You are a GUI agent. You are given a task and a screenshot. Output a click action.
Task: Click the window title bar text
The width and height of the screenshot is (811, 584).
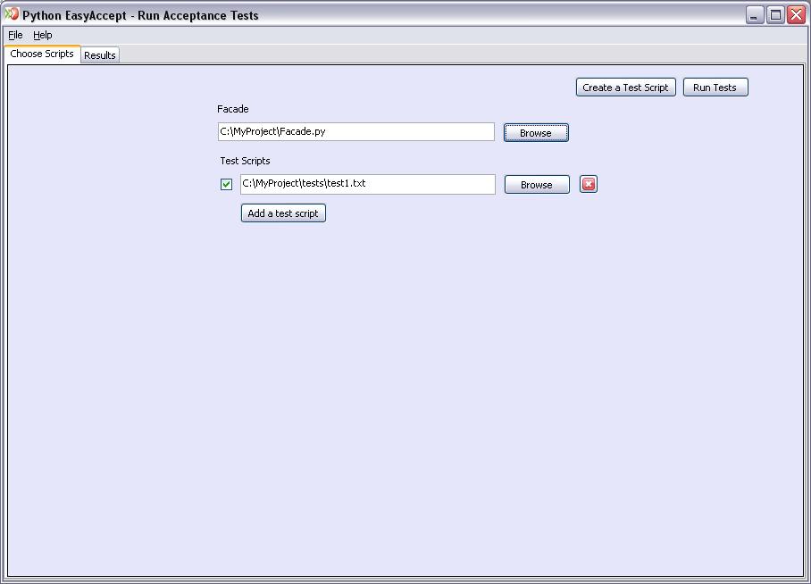(140, 15)
